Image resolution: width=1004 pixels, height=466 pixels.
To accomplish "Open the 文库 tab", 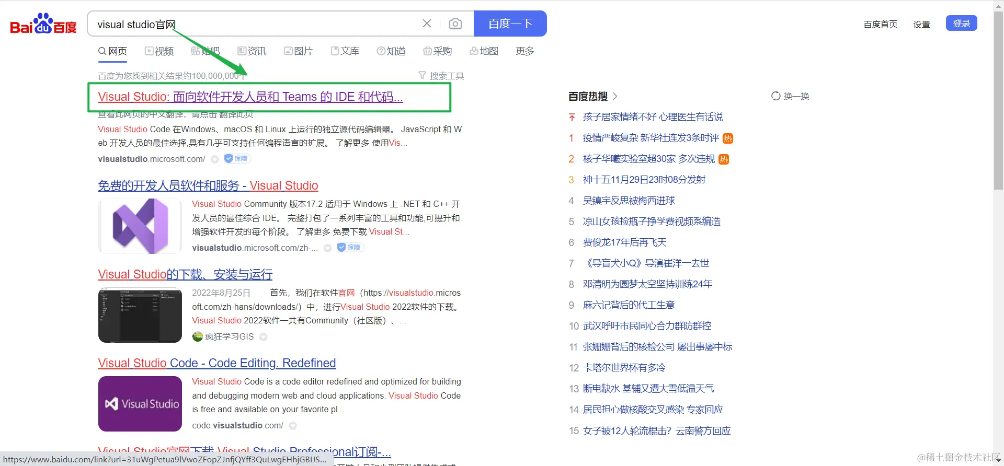I will pos(345,51).
